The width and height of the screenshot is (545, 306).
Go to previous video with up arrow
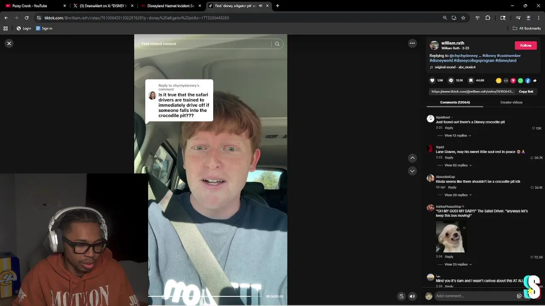coord(412,158)
